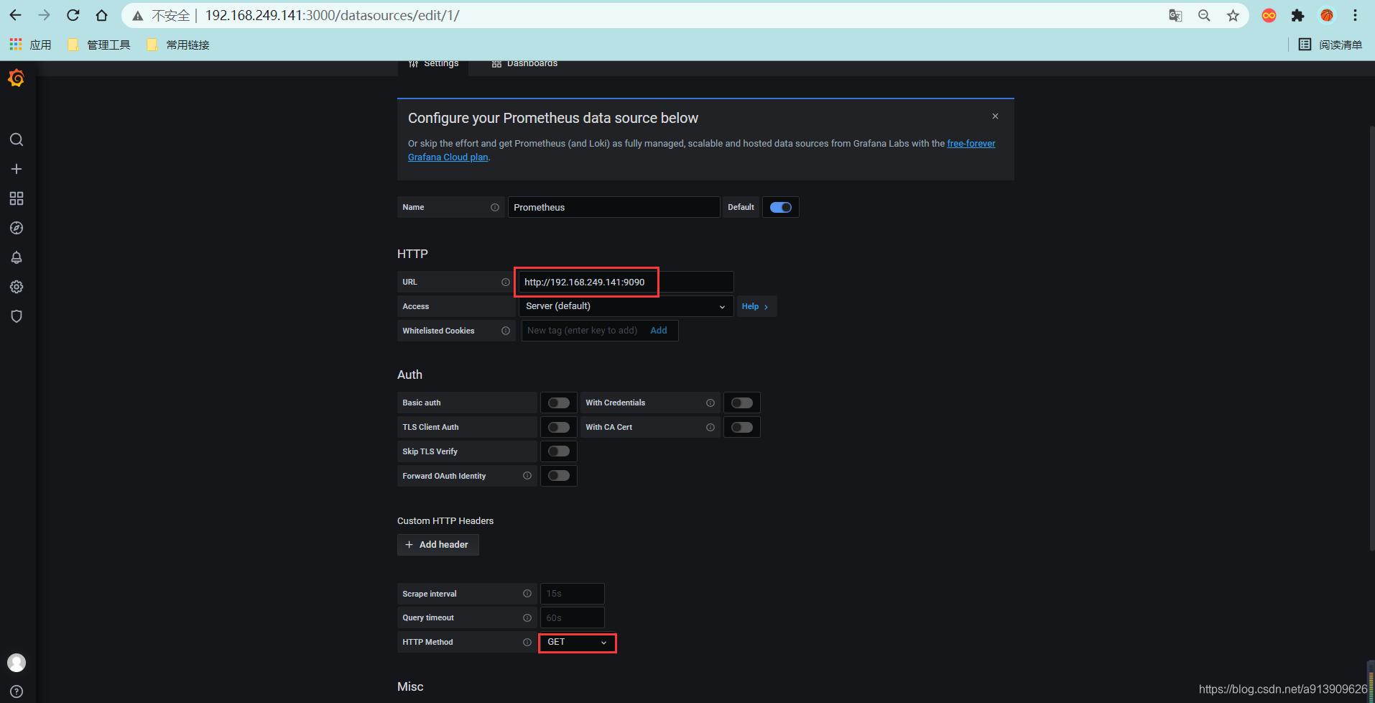
Task: Open free-forever link
Action: 971,144
